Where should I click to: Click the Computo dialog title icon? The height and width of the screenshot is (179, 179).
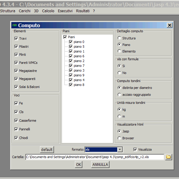tap(15, 25)
